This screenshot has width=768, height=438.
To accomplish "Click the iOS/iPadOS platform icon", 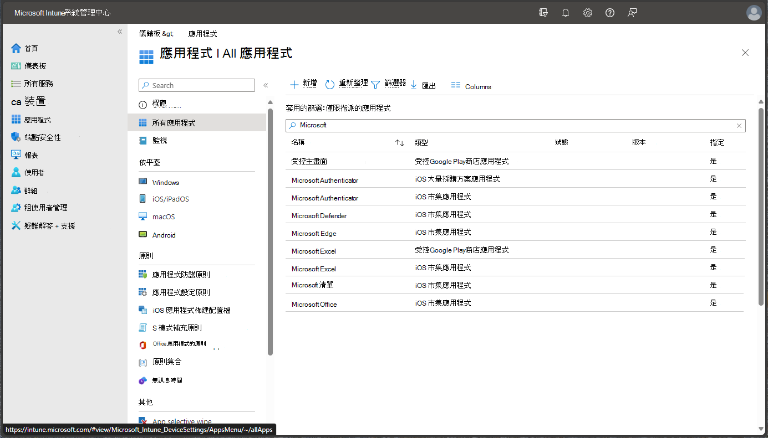I will click(143, 199).
